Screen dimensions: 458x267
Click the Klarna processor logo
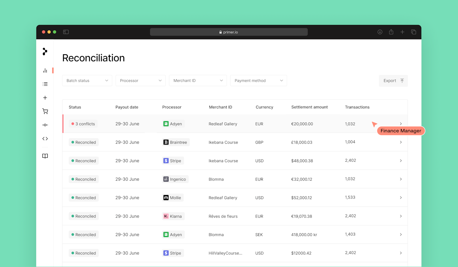click(166, 216)
